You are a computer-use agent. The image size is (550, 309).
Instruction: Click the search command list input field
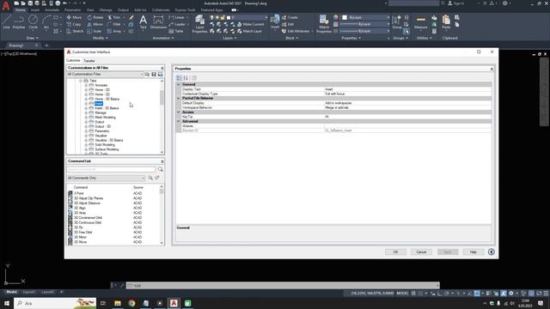pos(111,169)
